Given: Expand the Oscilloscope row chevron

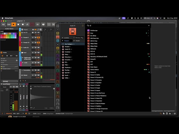Looking at the screenshot, I should pyautogui.click(x=148, y=30).
